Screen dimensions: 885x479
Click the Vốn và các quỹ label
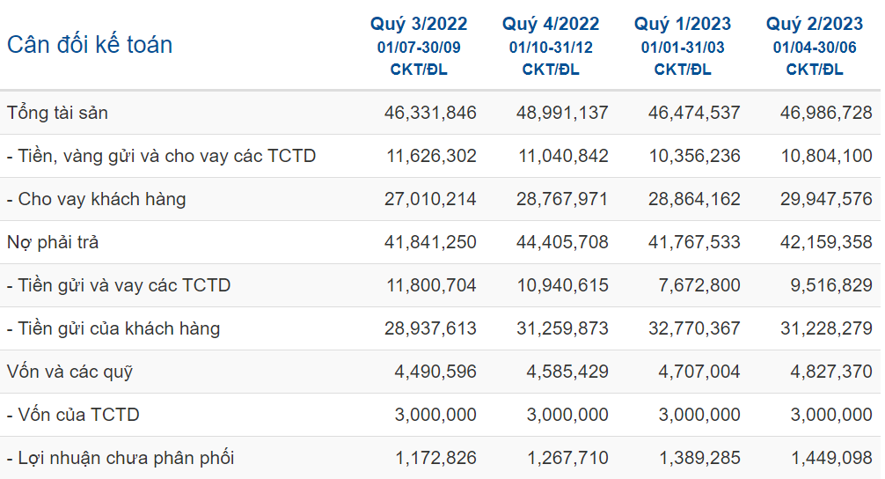[x=69, y=372]
